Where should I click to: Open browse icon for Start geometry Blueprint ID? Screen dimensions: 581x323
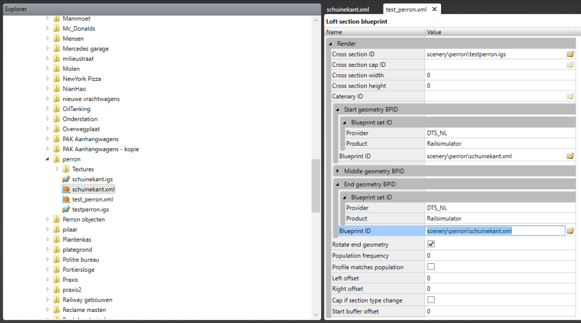571,156
